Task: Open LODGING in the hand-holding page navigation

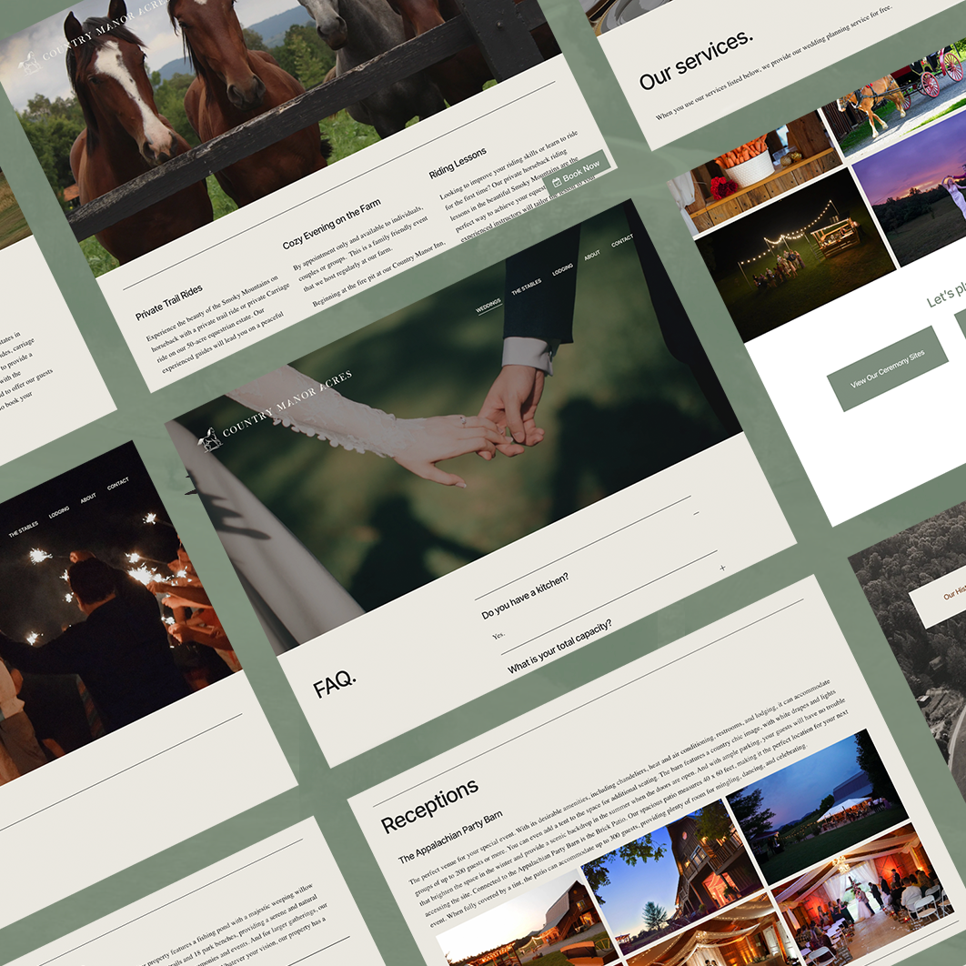Action: point(562,269)
